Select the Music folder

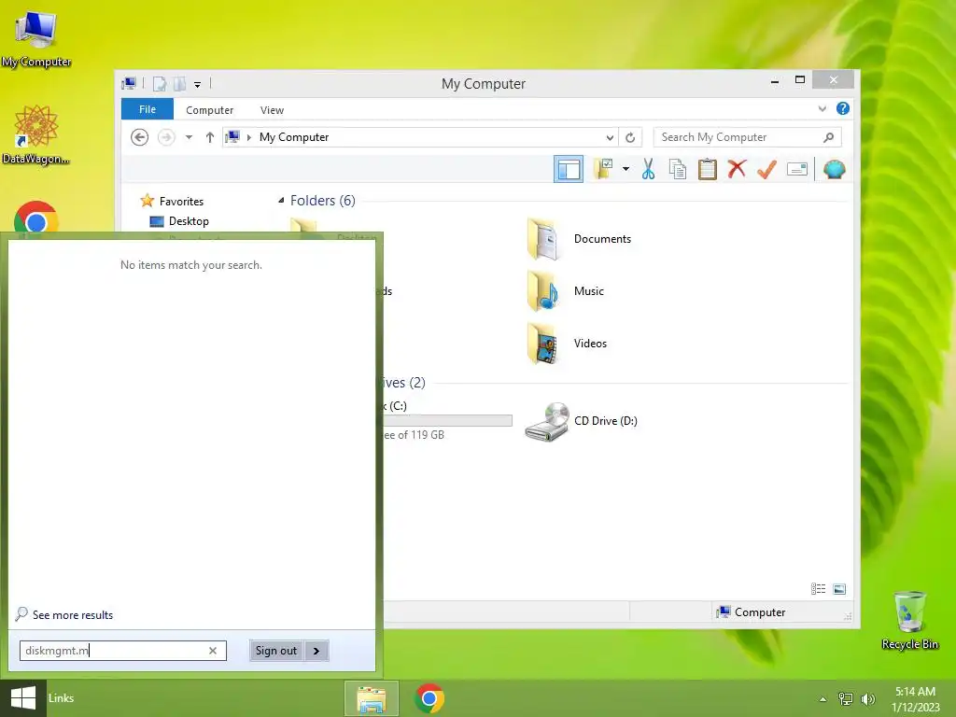pos(566,291)
